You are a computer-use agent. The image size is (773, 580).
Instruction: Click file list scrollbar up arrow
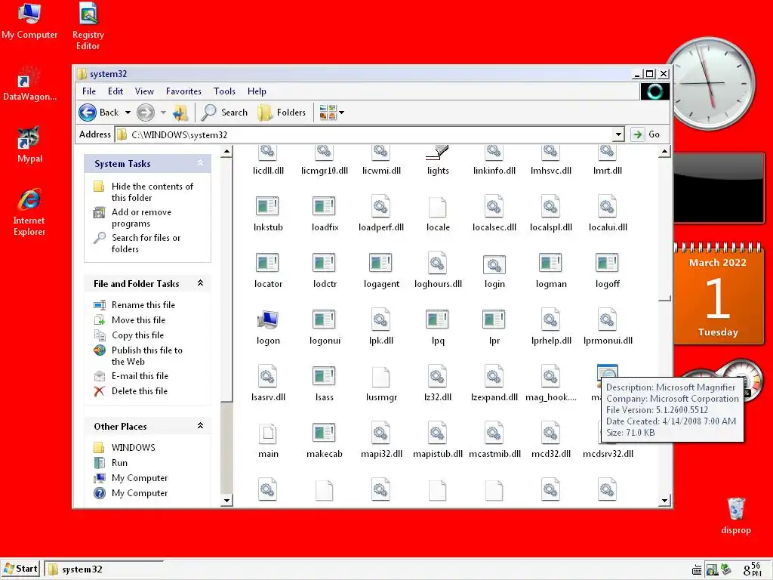[664, 151]
